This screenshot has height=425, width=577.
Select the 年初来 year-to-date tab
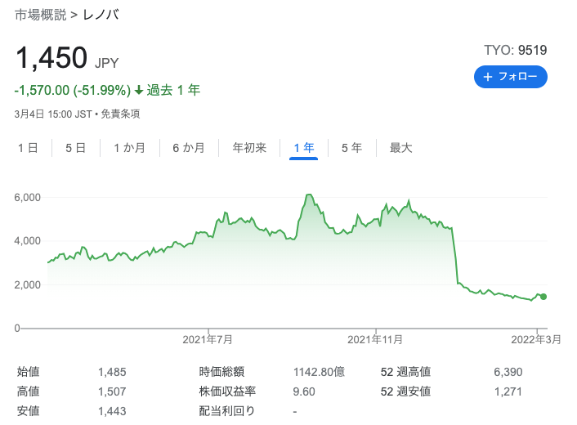[x=249, y=148]
